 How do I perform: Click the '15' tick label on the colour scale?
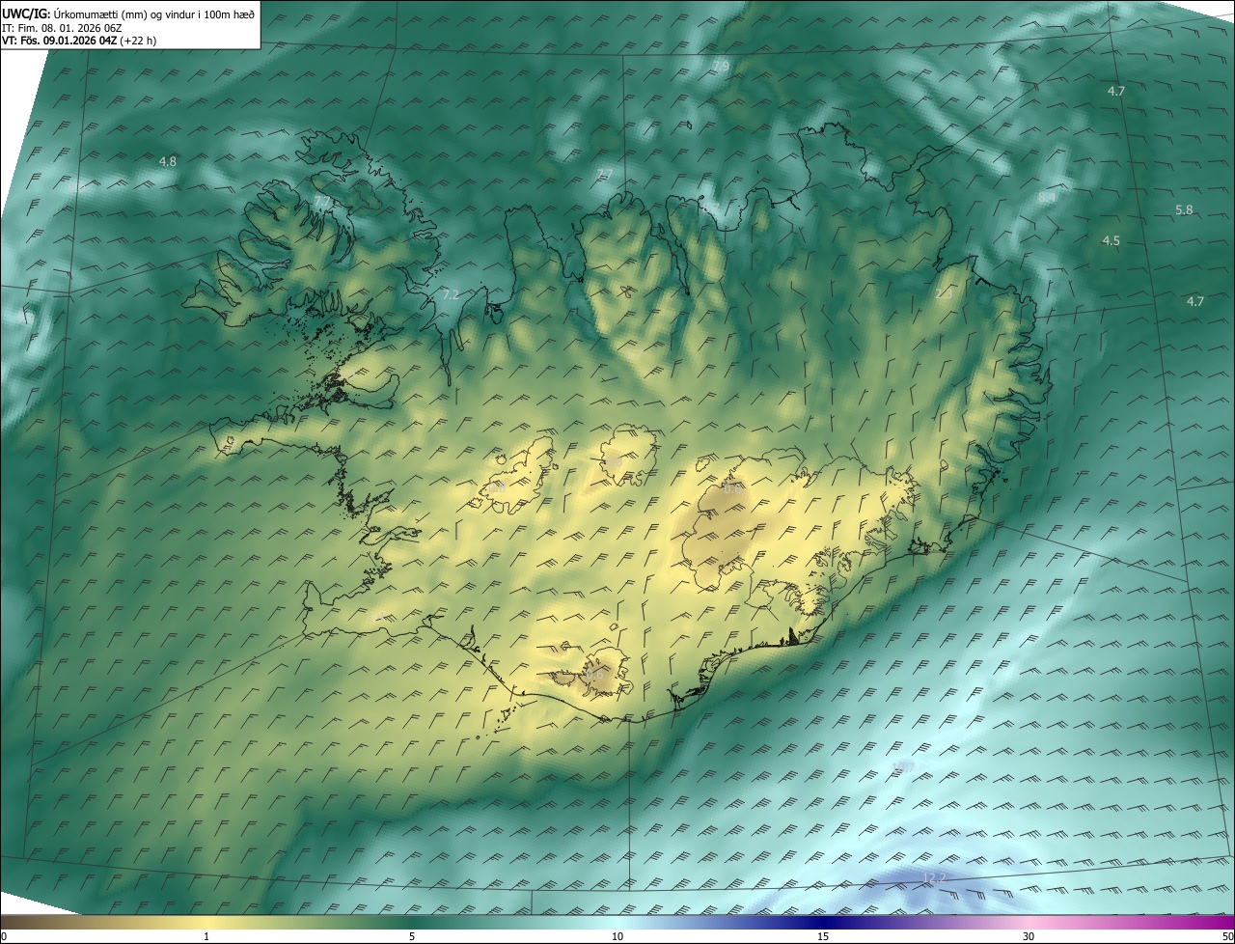click(823, 936)
